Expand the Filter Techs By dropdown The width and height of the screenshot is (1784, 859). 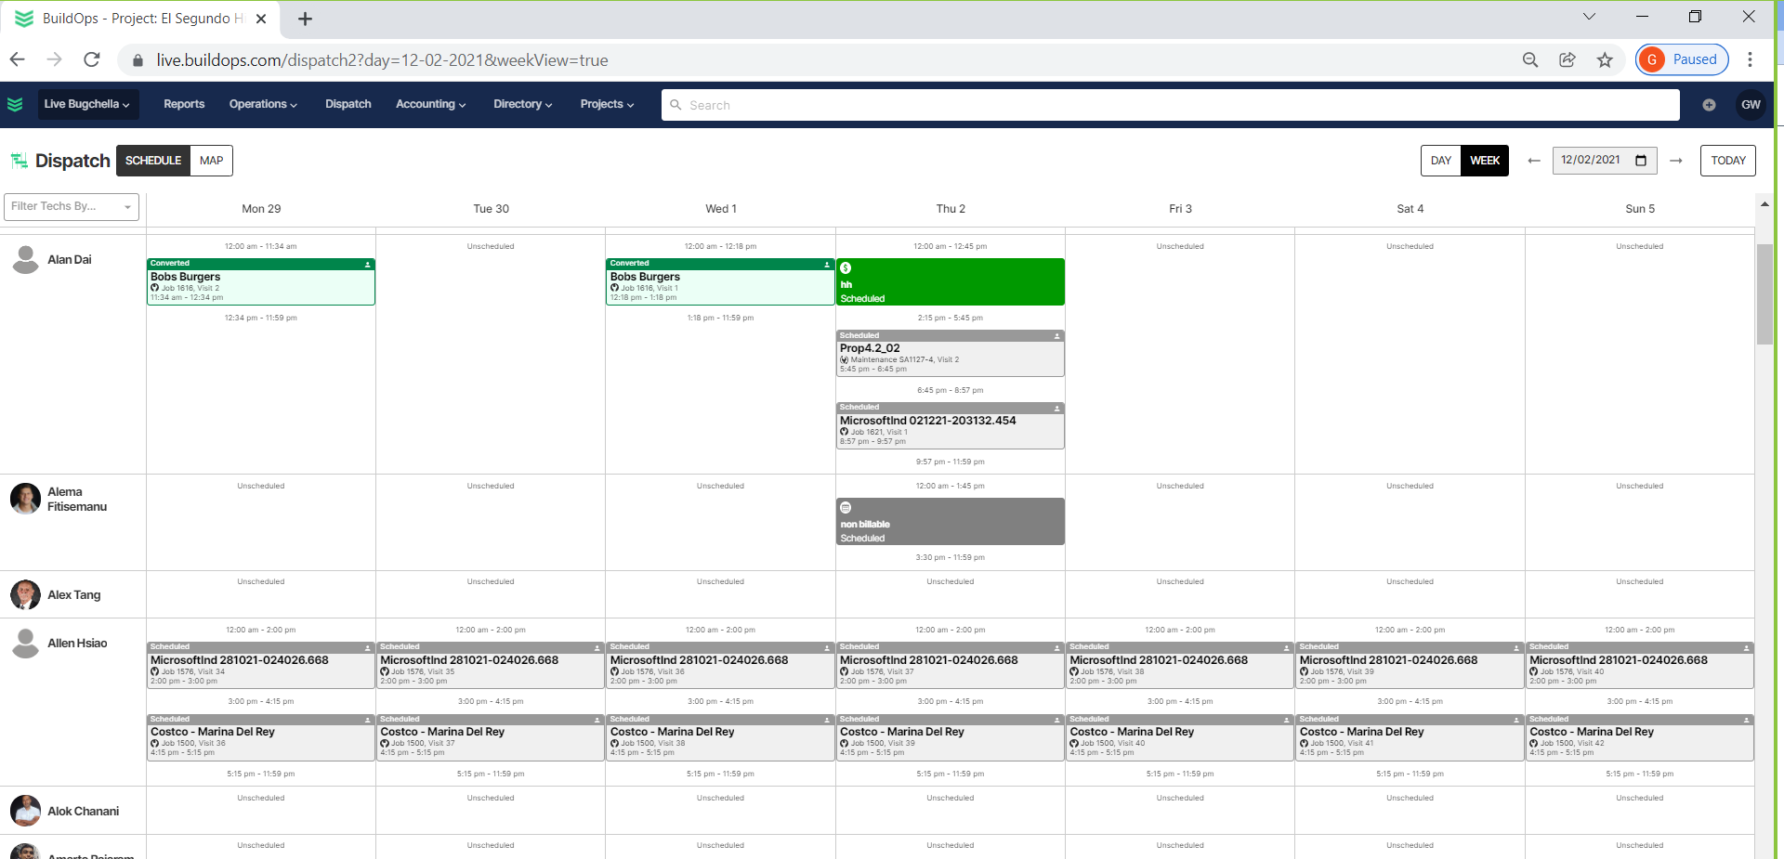(72, 207)
